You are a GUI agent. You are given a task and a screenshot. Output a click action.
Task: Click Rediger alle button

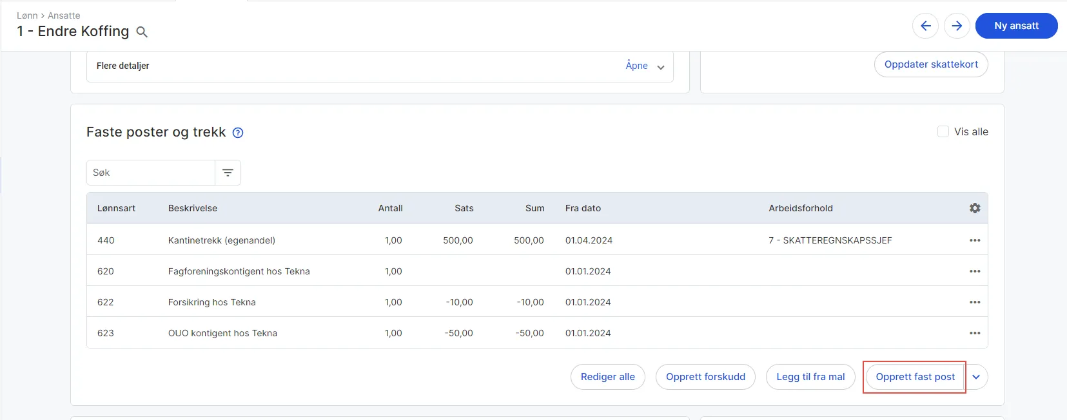(607, 377)
